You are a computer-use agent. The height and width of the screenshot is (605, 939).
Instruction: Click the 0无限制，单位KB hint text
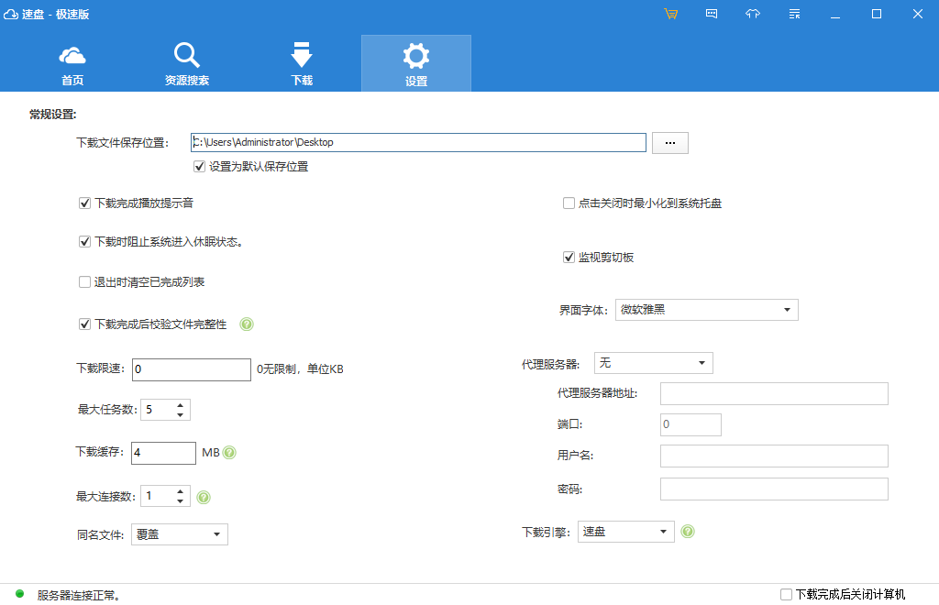pos(300,369)
